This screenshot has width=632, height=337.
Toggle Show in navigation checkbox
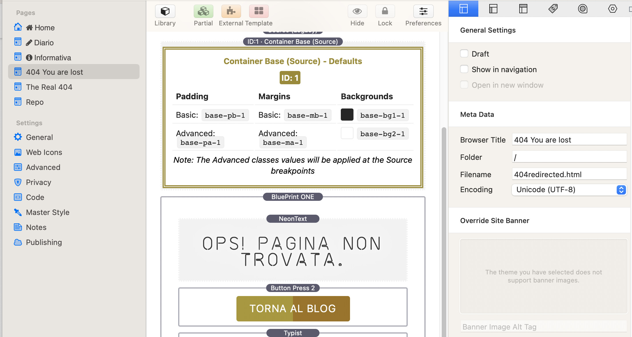pyautogui.click(x=464, y=69)
